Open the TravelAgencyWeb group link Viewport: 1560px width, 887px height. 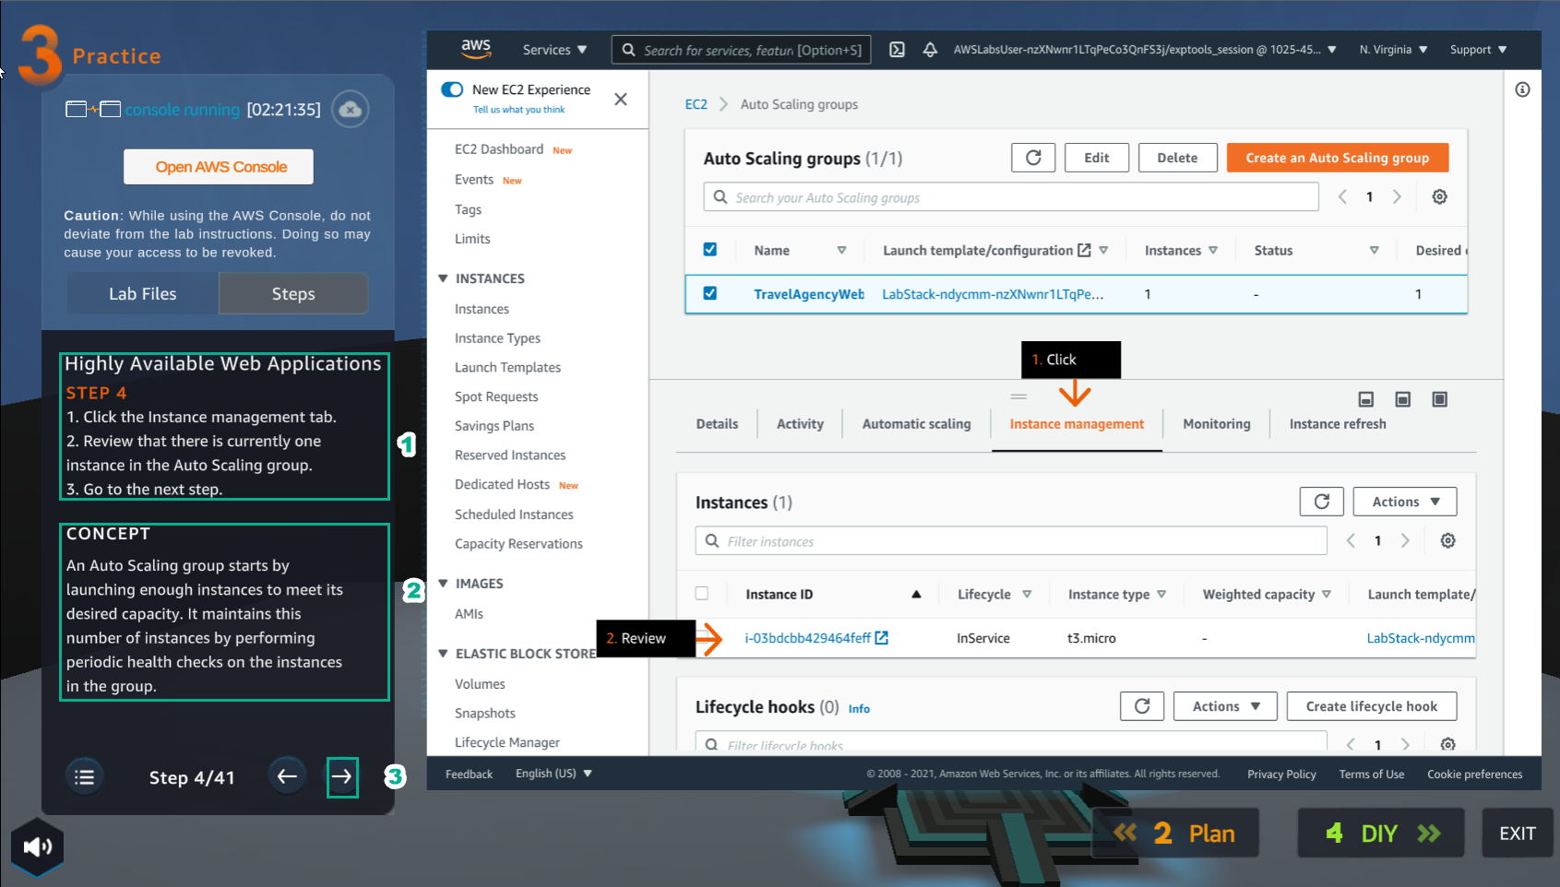(x=809, y=294)
